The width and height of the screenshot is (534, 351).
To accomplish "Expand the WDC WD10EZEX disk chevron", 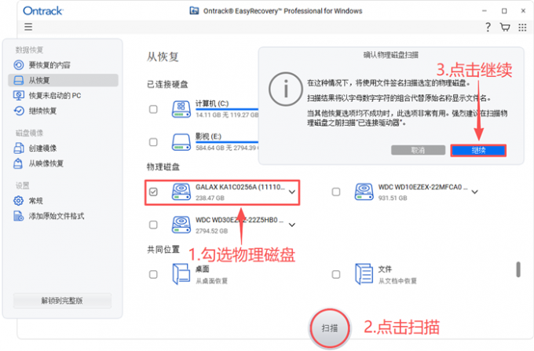I will pos(475,192).
